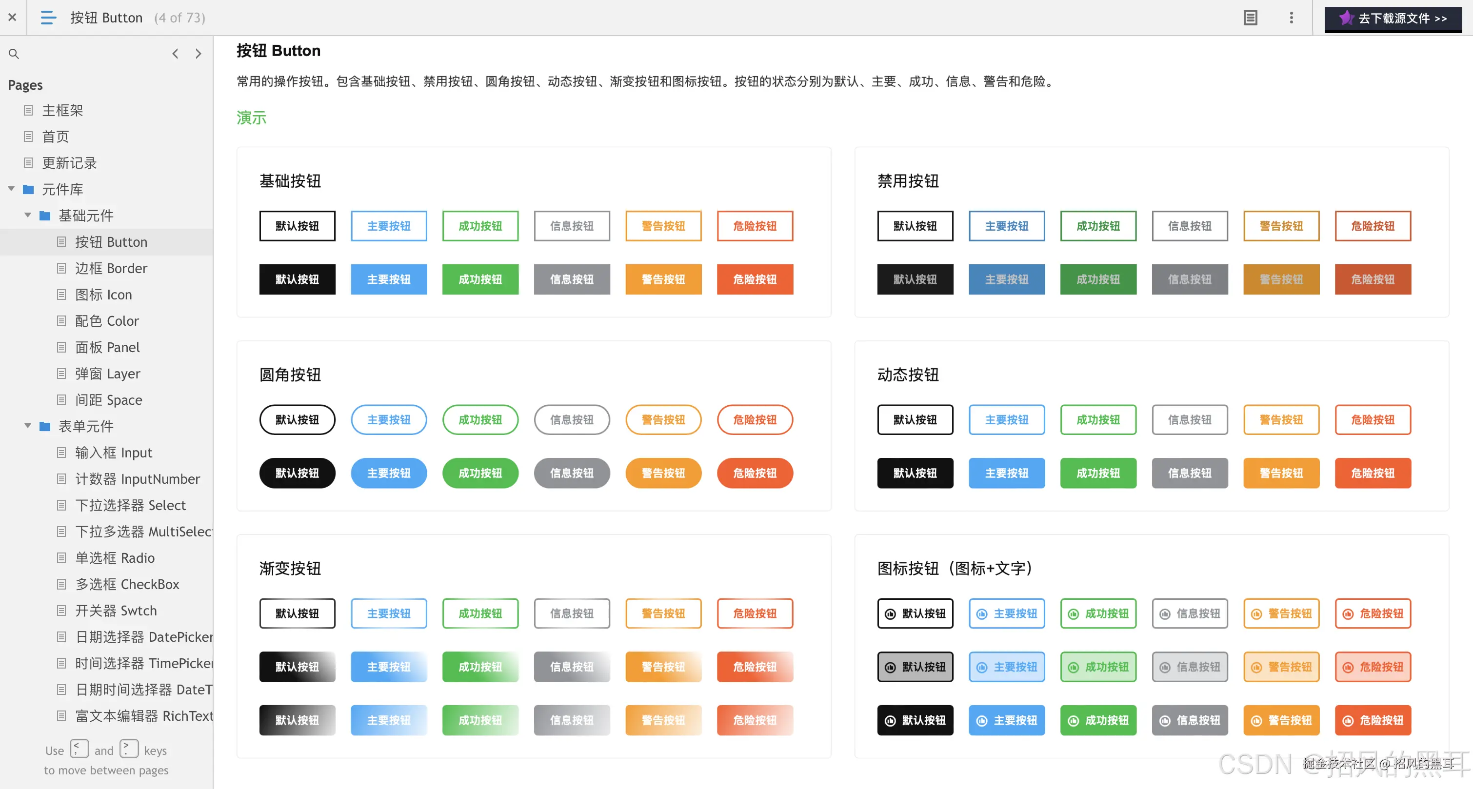This screenshot has width=1473, height=789.
Task: Collapse the 表单元件 folder
Action: click(x=27, y=425)
